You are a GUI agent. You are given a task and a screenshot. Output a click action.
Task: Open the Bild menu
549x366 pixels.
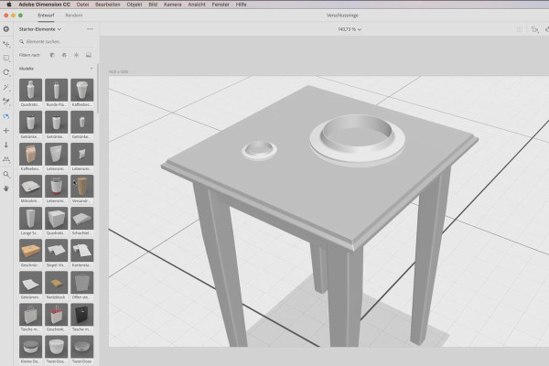(153, 5)
